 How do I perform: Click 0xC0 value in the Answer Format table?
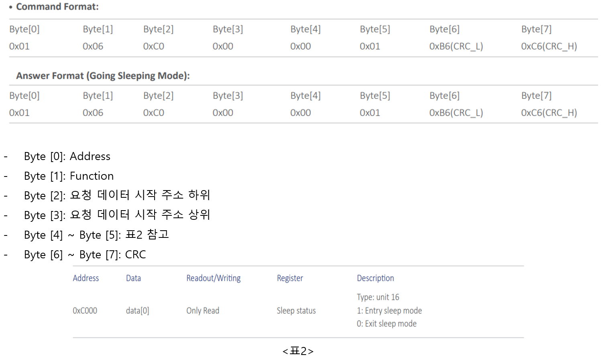point(154,113)
